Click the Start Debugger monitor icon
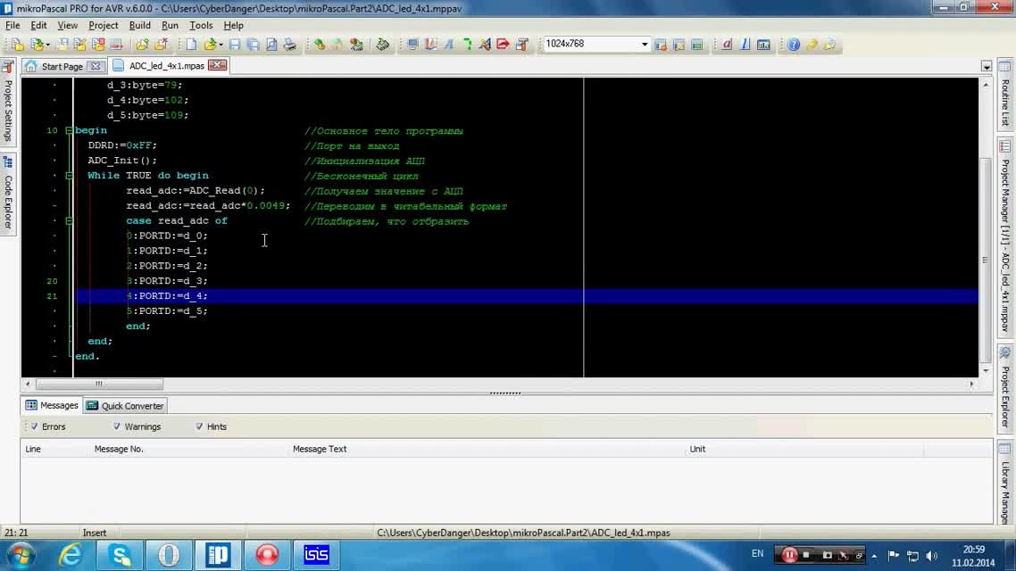This screenshot has height=571, width=1016. (412, 44)
